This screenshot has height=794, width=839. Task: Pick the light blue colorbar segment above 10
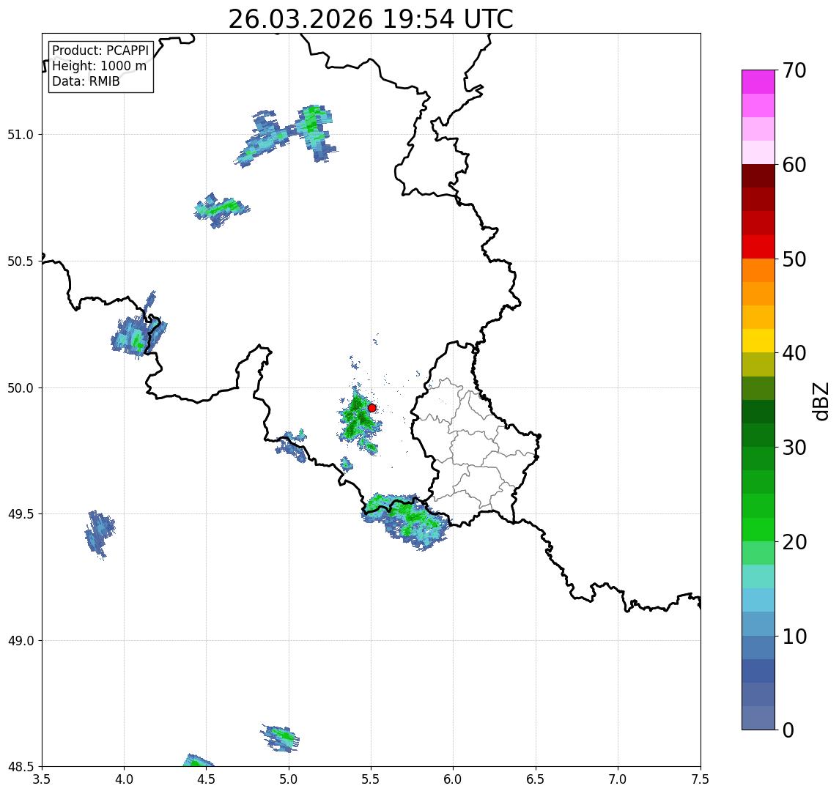click(x=758, y=623)
